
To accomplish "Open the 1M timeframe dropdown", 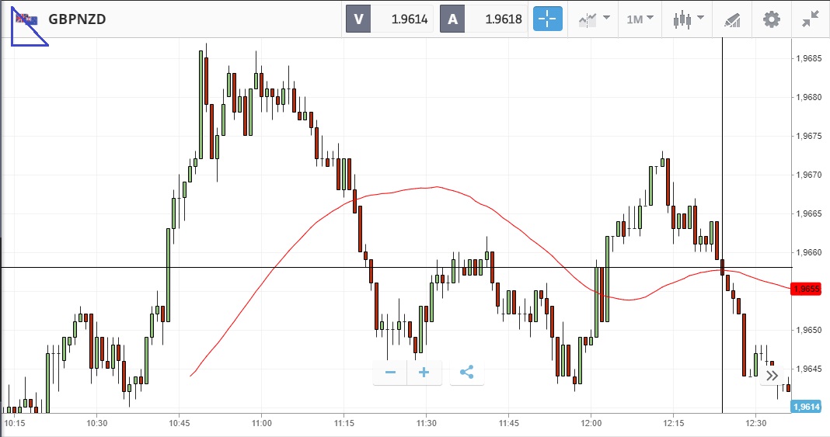I will (x=640, y=19).
